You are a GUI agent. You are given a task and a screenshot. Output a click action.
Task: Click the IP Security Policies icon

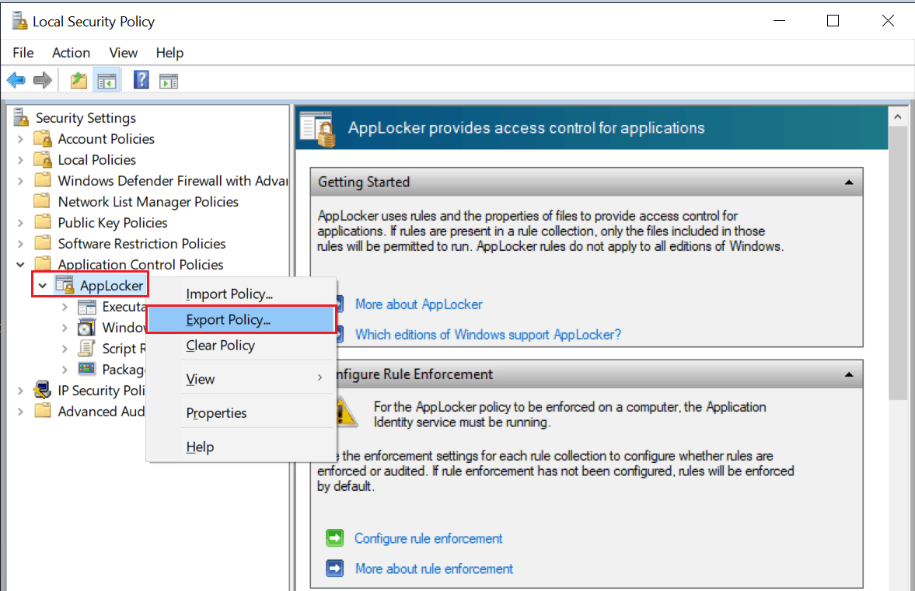pos(43,389)
